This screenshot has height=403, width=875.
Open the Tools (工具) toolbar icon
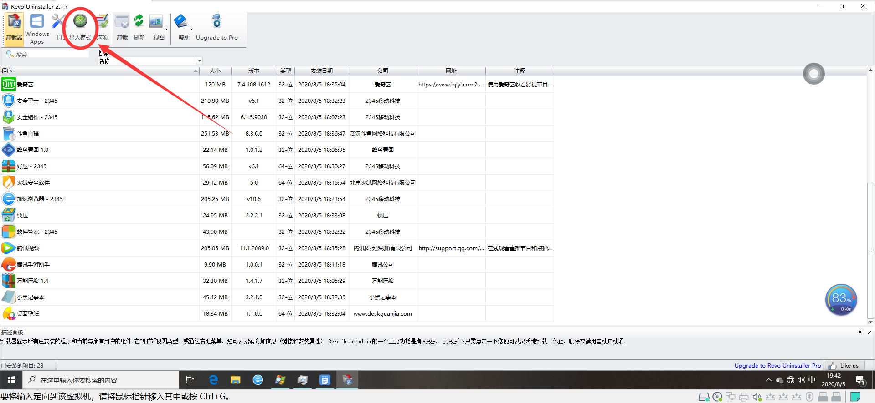click(x=59, y=27)
